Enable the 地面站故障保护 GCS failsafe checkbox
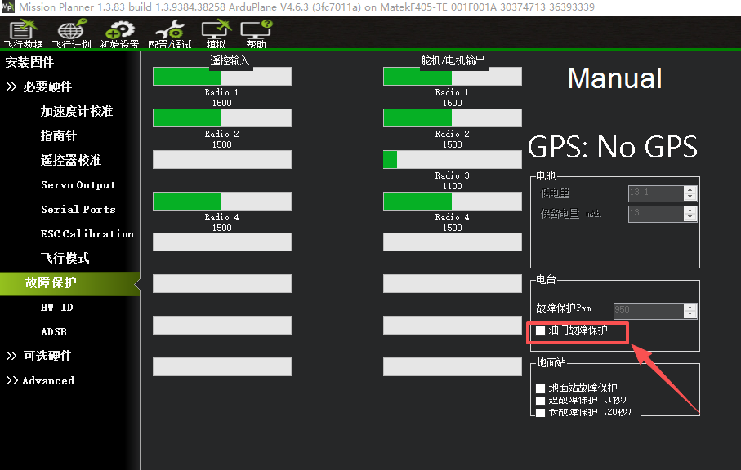 point(541,389)
